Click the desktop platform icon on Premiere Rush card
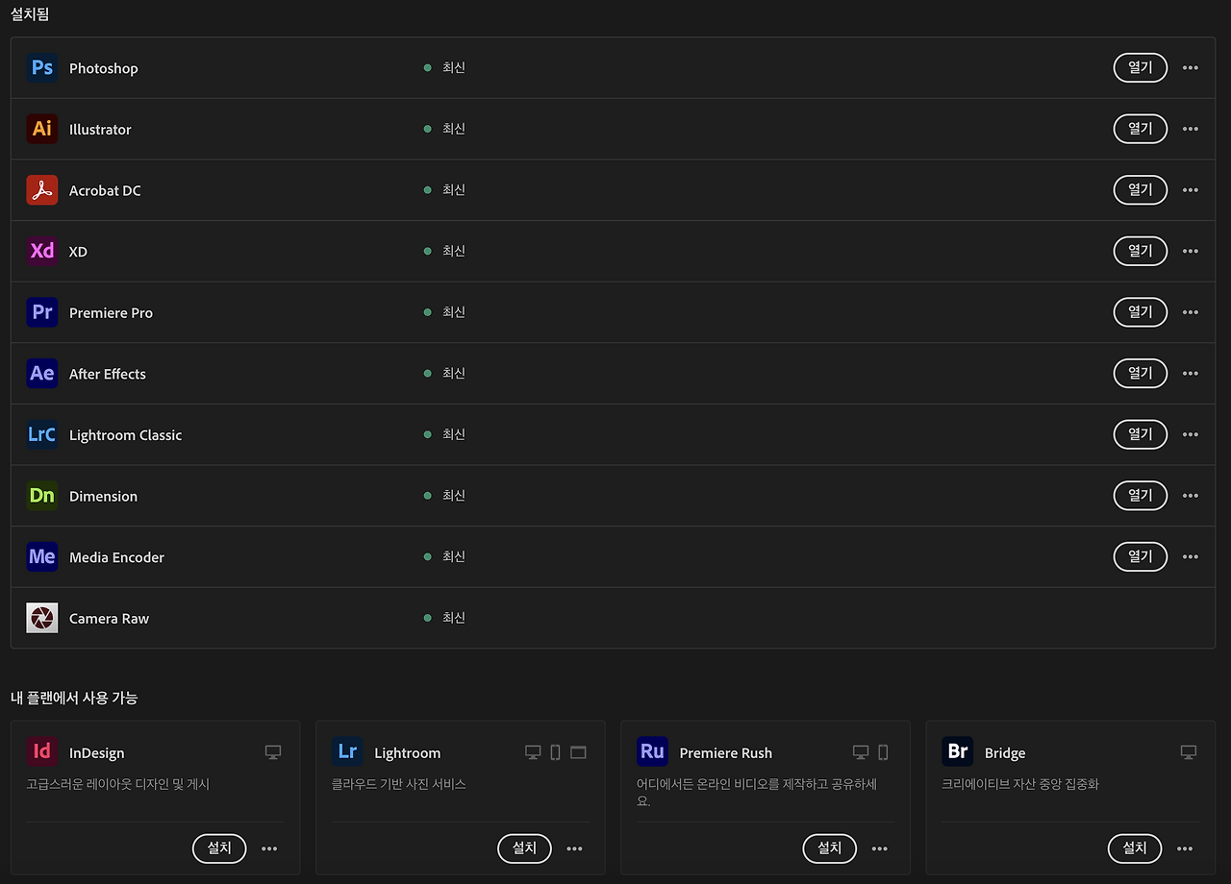This screenshot has height=884, width=1231. pyautogui.click(x=861, y=752)
